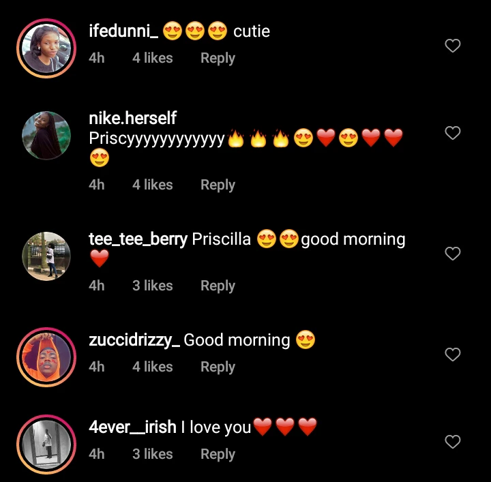Open ifedunni_'s profile picture story
The height and width of the screenshot is (482, 491).
(x=46, y=48)
